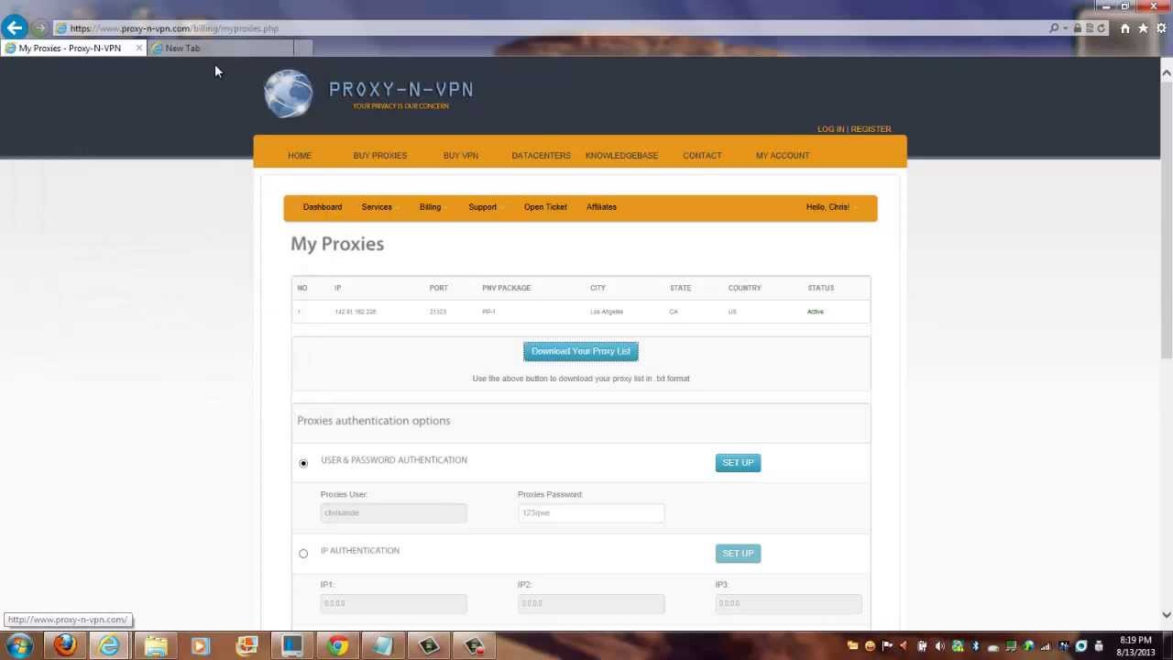
Task: Close the My Proxies tab
Action: (139, 48)
